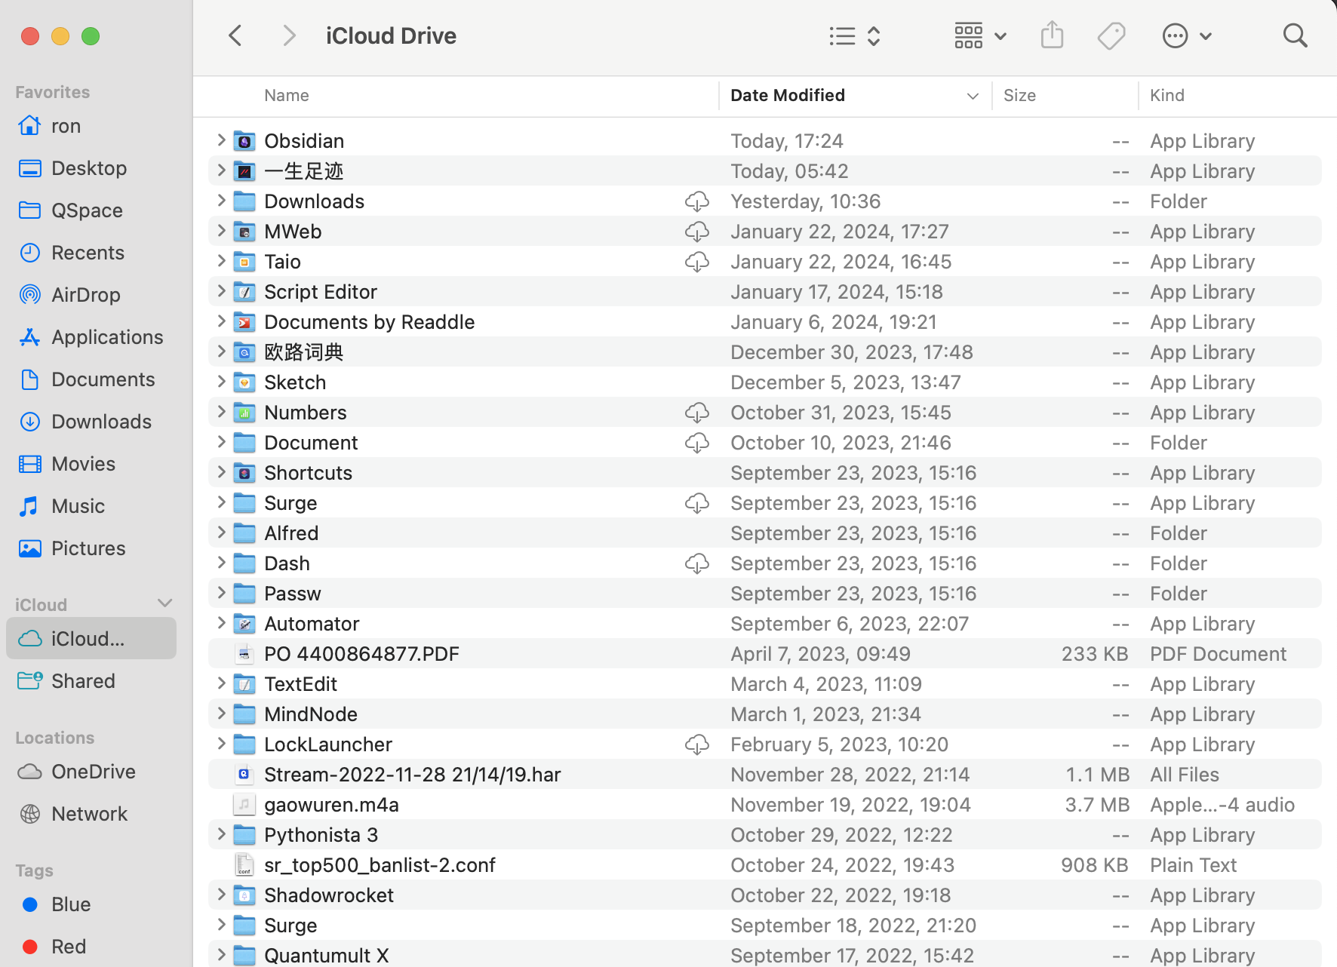Viewport: 1337px width, 967px height.
Task: Expand the Script Editor folder
Action: click(x=221, y=291)
